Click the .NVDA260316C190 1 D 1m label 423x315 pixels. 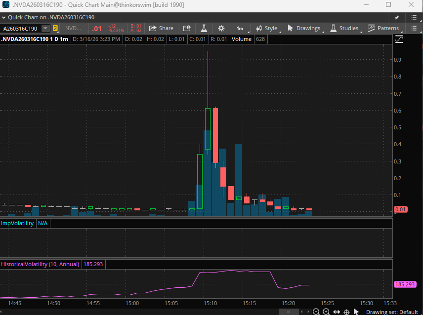point(35,39)
